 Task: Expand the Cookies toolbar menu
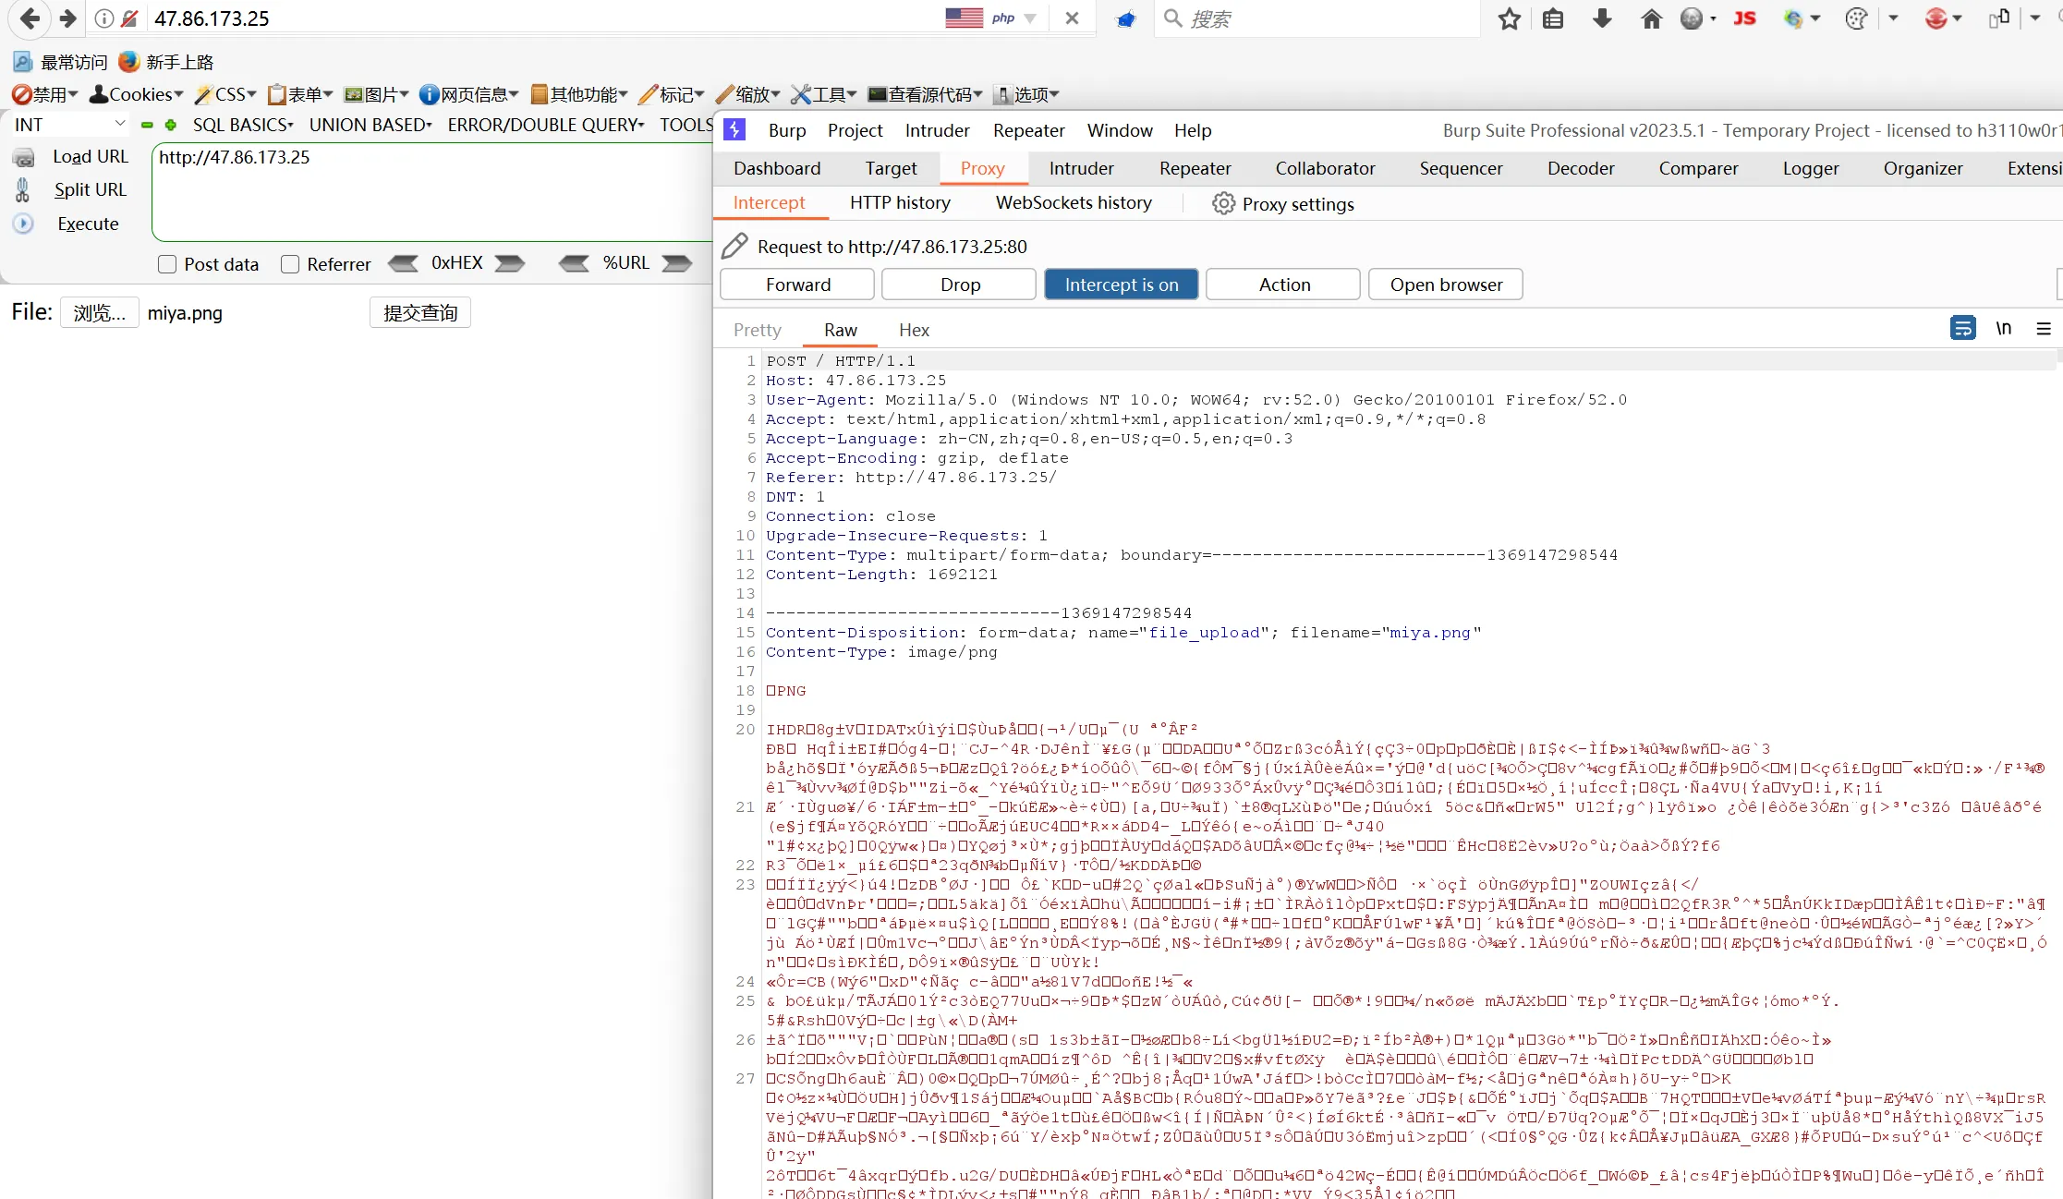(137, 94)
